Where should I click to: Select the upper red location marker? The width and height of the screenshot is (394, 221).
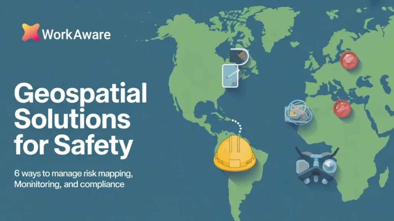coord(349,61)
